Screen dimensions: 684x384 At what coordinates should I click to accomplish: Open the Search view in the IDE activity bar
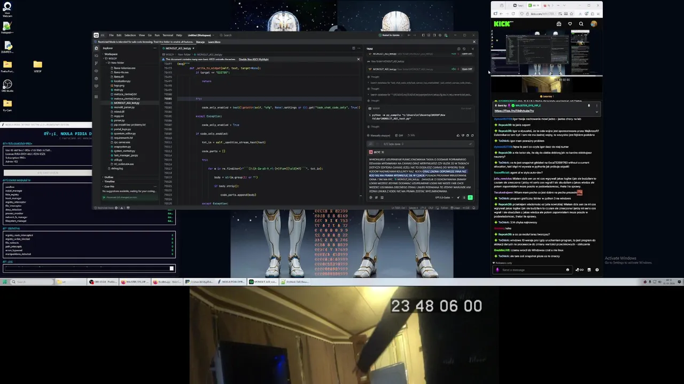click(96, 55)
